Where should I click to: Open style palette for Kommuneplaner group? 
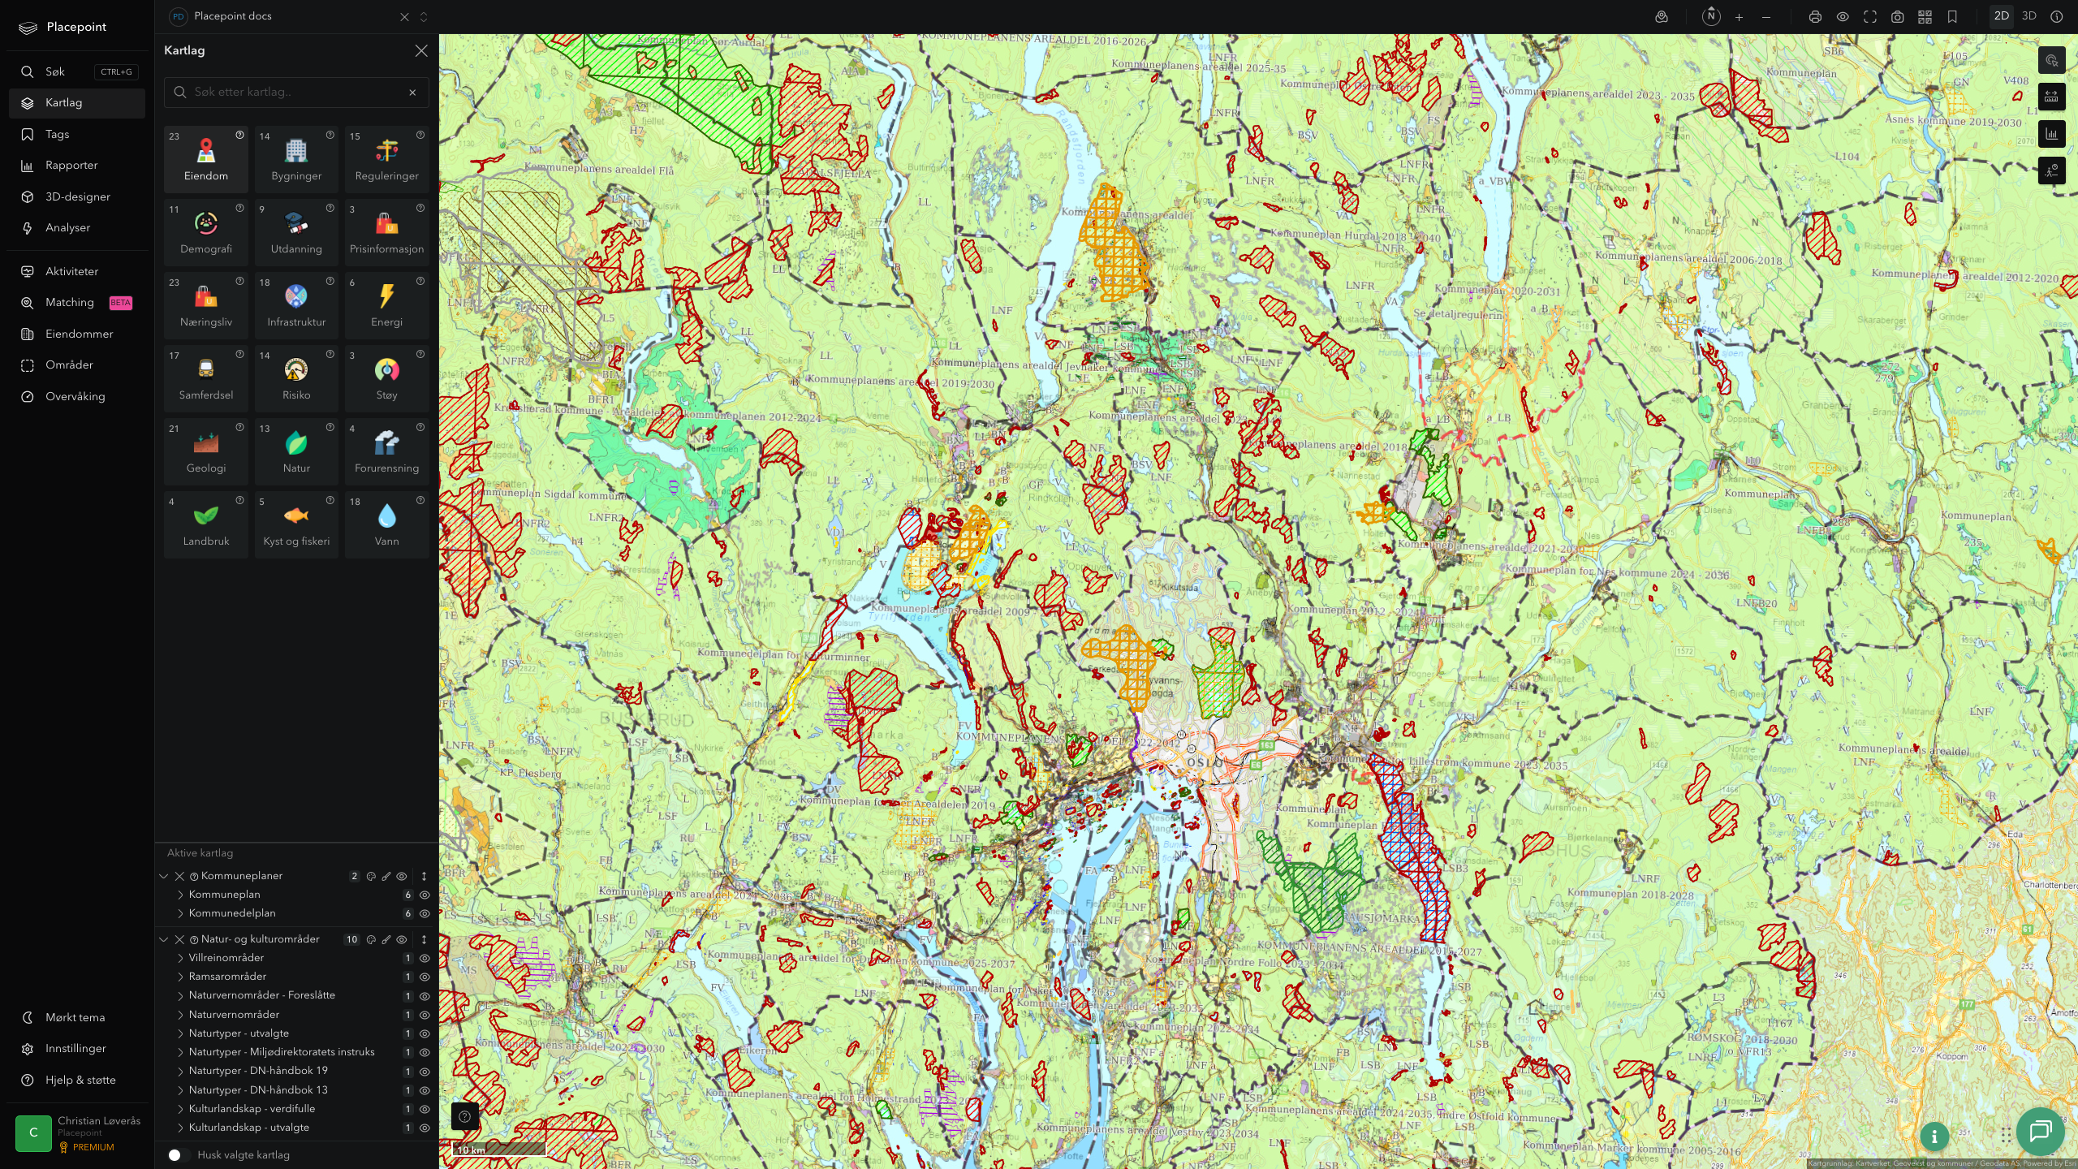tap(371, 876)
